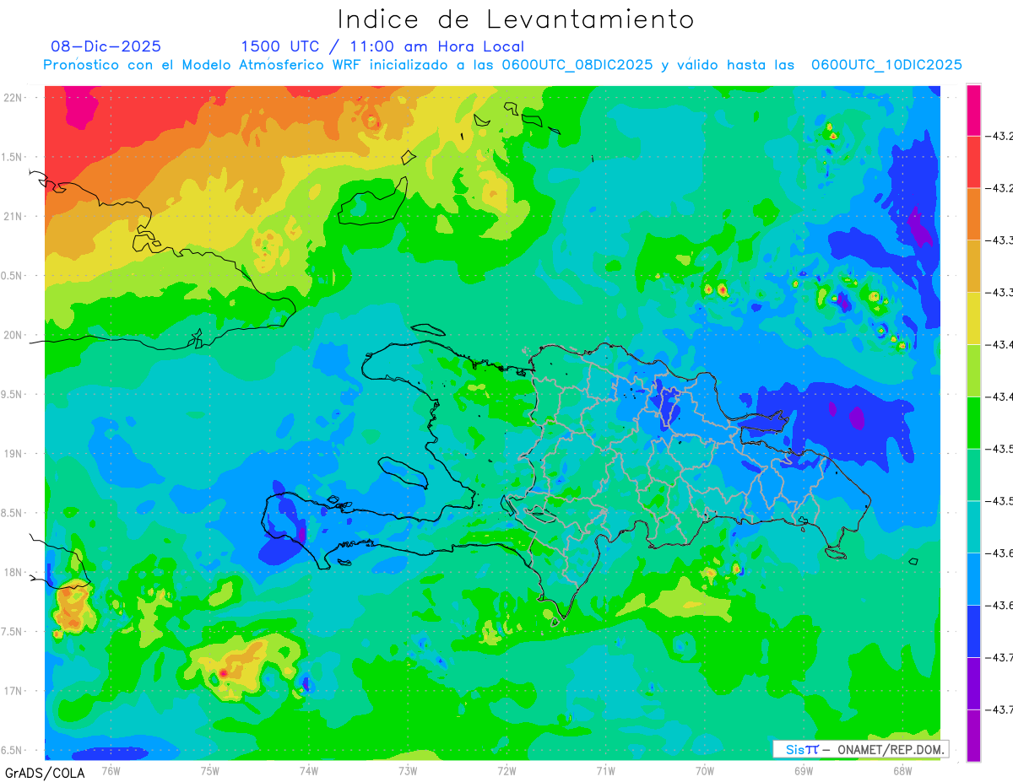Click the '74W' longitude label
The width and height of the screenshot is (1013, 782).
point(308,770)
